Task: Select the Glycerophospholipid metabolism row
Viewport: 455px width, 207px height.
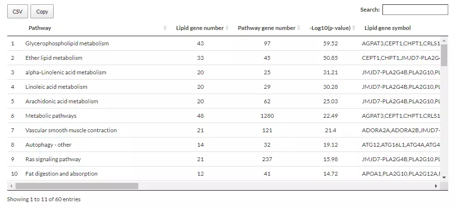Action: point(67,43)
